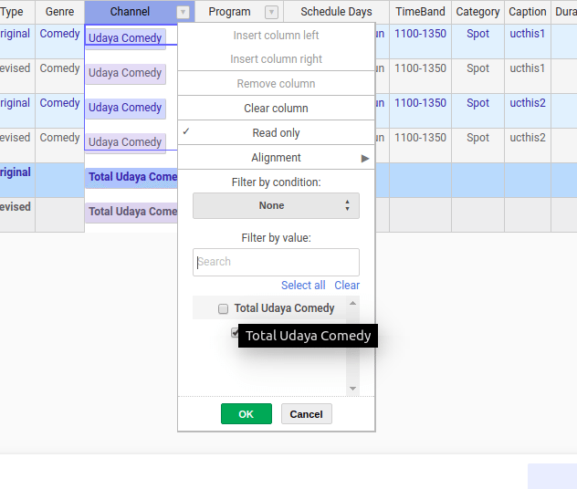
Task: Select the Genre column header
Action: [x=59, y=12]
